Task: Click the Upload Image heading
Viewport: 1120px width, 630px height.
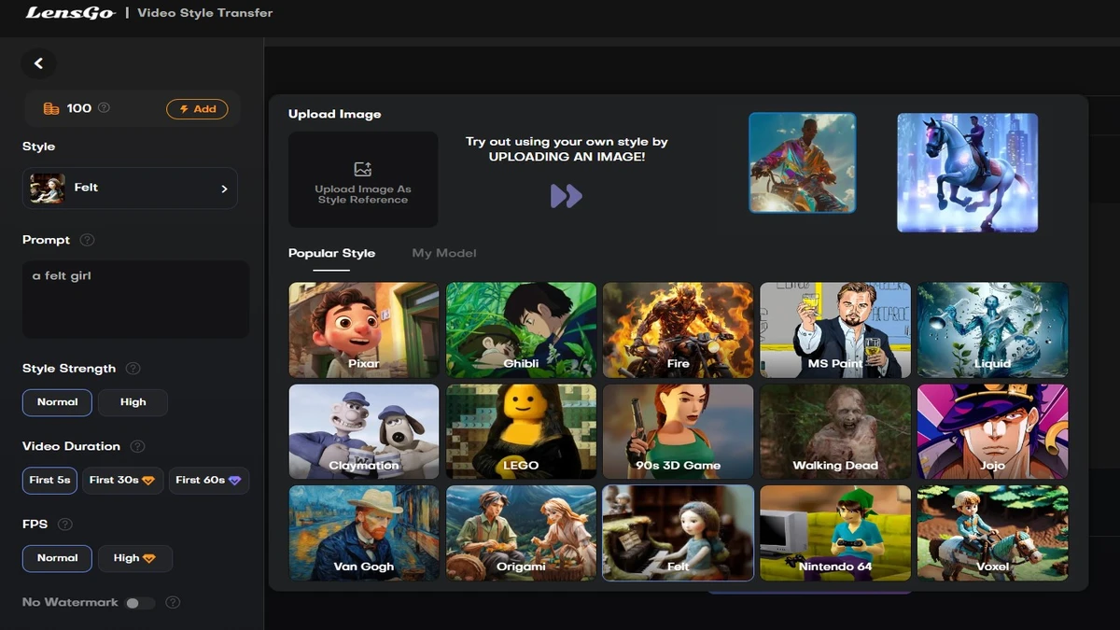Action: 335,114
